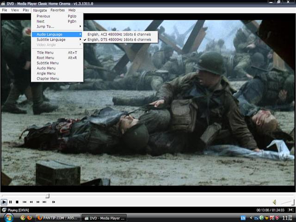The height and width of the screenshot is (222, 296).
Task: Expand the Subtitle Language submenu
Action: (x=57, y=40)
